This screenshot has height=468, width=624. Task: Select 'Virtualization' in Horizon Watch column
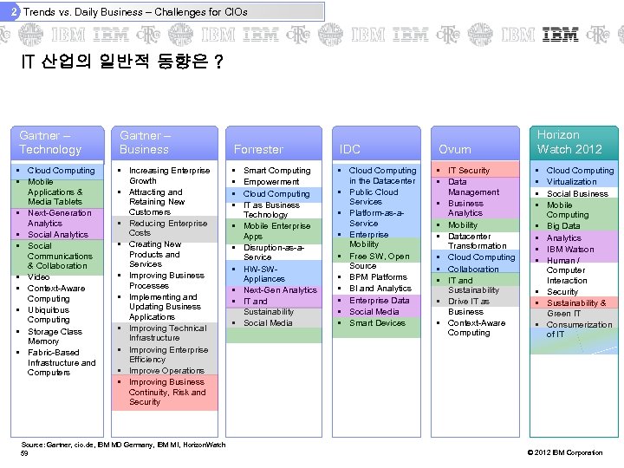[x=571, y=181]
